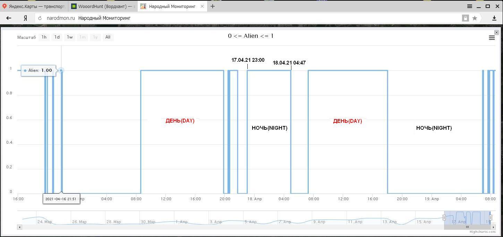Switch to the Яндекс.Карты tab

(x=34, y=6)
